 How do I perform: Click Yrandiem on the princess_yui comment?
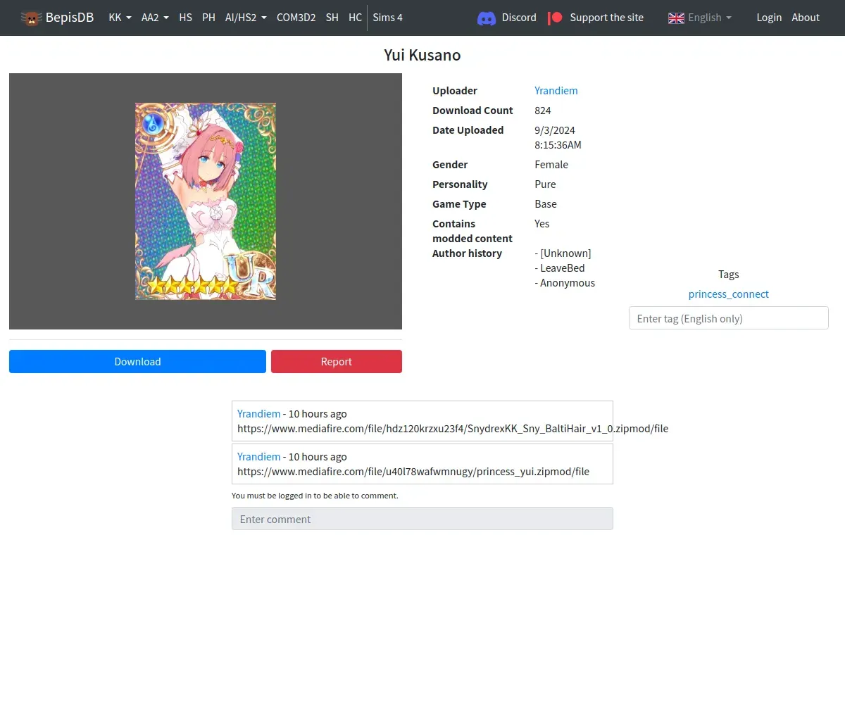(258, 456)
